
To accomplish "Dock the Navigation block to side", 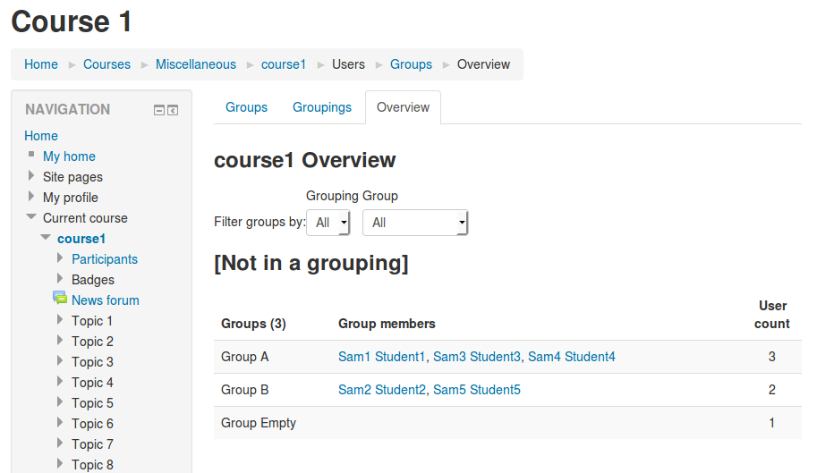I will [x=173, y=110].
